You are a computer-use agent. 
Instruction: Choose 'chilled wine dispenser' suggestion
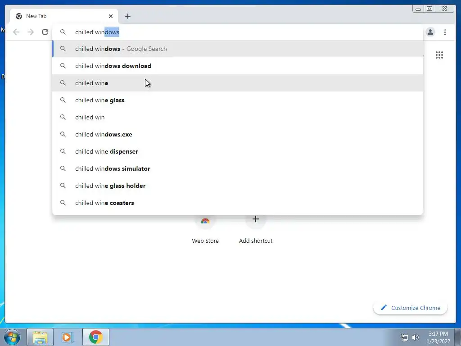point(238,151)
